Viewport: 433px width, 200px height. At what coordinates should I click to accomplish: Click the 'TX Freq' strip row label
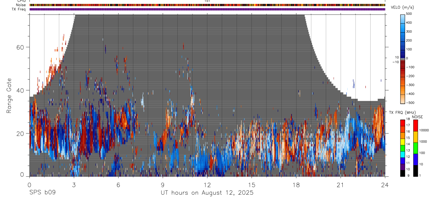(19, 9)
